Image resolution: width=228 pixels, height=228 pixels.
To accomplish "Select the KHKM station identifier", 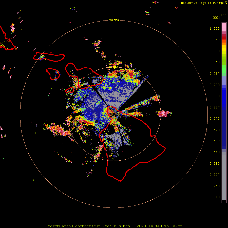I will [142, 226].
